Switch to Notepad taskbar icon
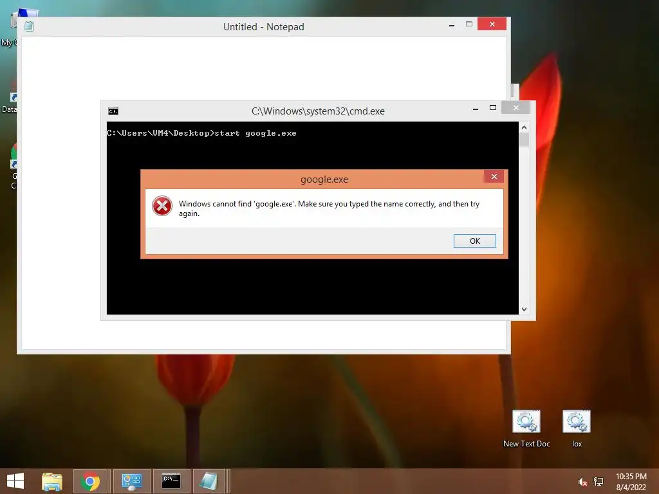659x494 pixels. (209, 481)
